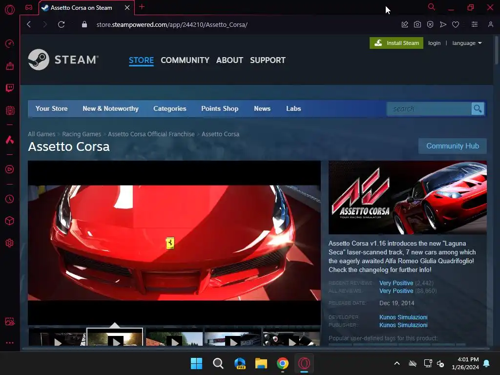Image resolution: width=500 pixels, height=375 pixels.
Task: Open the SUPPORT menu item
Action: (x=268, y=60)
